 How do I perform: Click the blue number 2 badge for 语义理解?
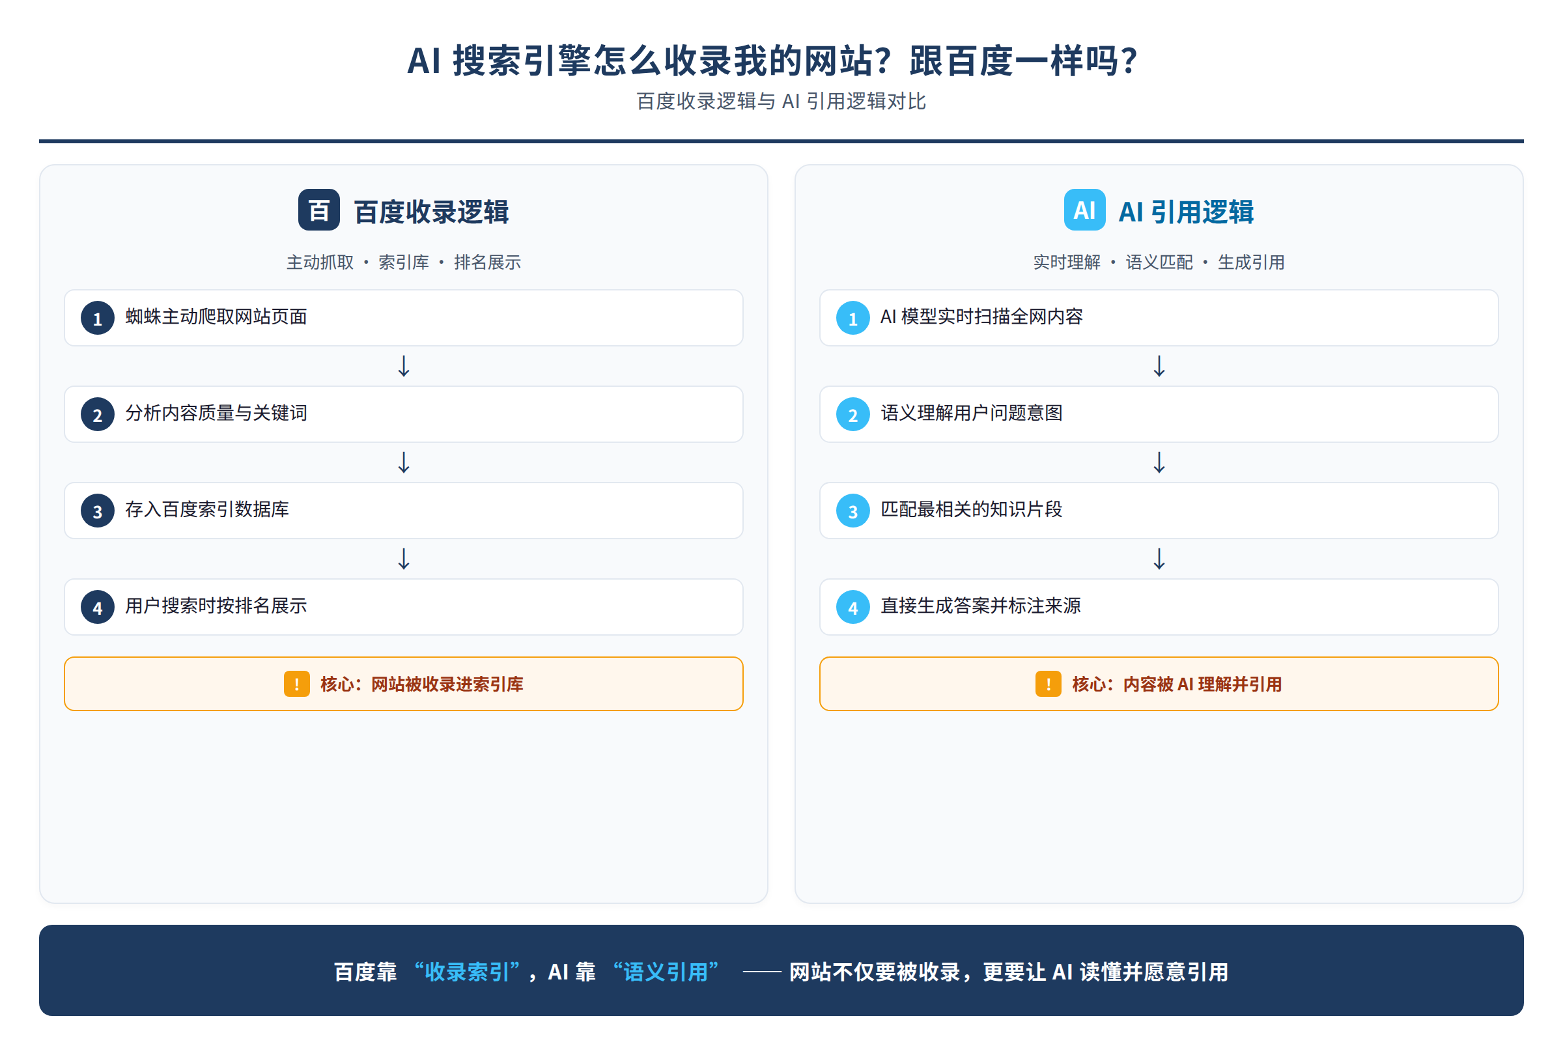(x=853, y=414)
